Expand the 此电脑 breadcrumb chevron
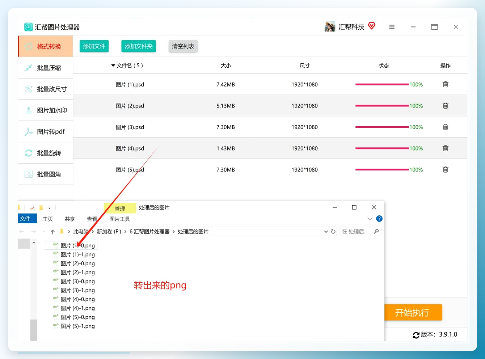485x359 pixels. point(93,232)
